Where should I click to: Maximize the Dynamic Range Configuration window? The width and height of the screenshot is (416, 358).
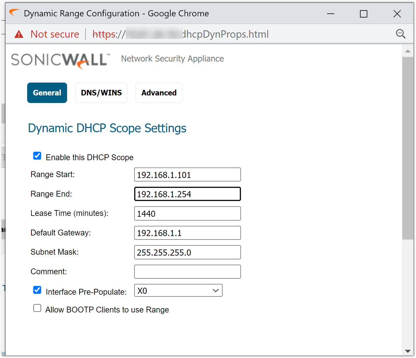[363, 14]
